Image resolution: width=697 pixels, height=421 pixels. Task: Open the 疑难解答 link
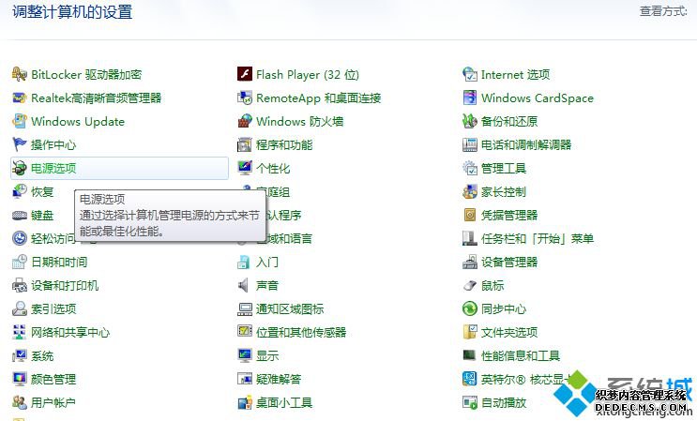pos(279,379)
